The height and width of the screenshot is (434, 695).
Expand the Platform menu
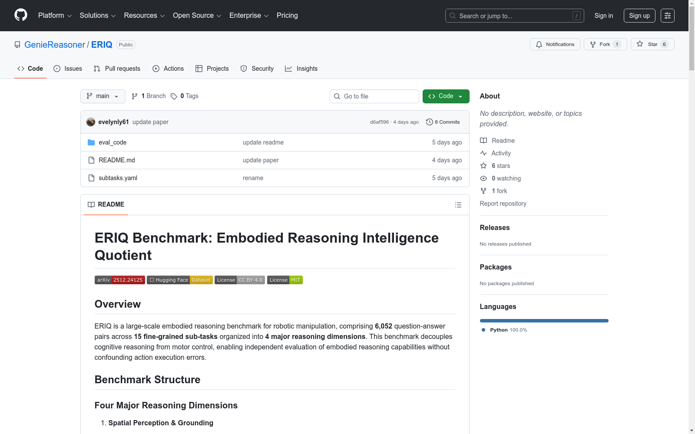(x=55, y=16)
